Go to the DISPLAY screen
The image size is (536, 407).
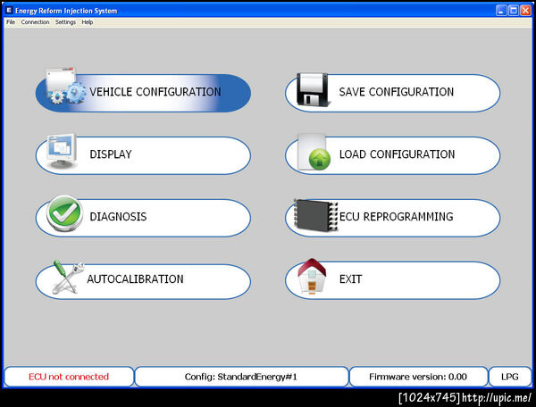point(143,155)
